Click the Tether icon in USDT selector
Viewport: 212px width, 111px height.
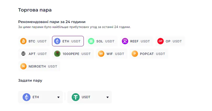(x=76, y=97)
